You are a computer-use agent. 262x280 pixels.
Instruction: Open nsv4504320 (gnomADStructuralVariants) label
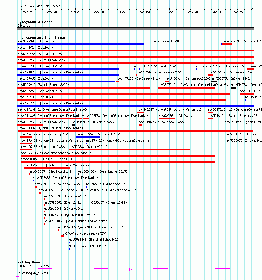(x=119, y=140)
